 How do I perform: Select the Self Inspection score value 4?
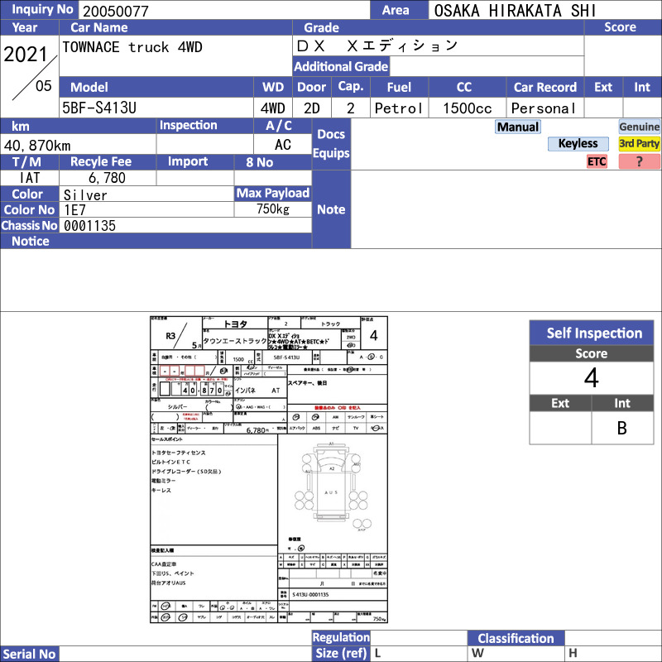point(591,378)
